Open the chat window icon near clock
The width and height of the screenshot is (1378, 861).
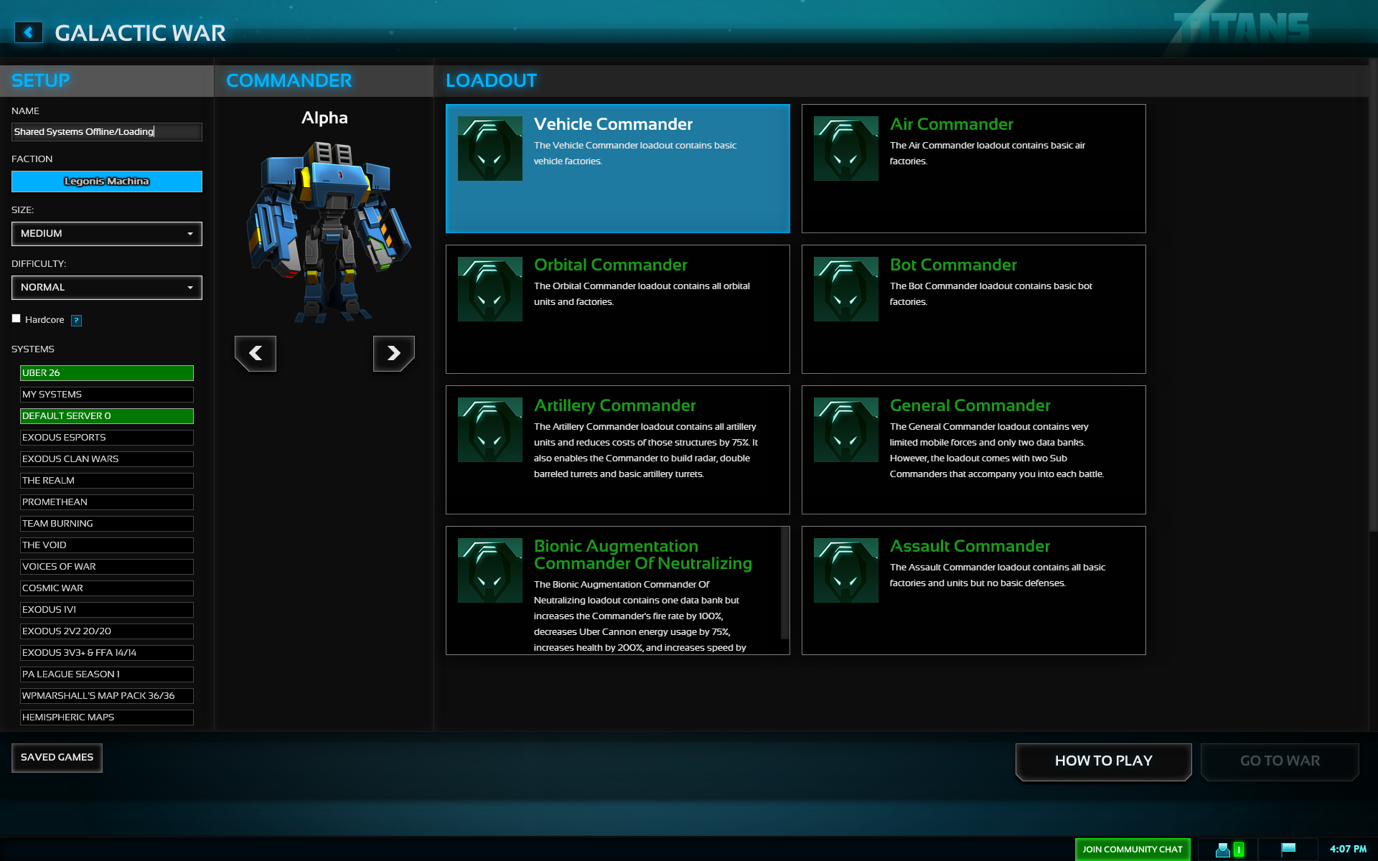pos(1288,849)
